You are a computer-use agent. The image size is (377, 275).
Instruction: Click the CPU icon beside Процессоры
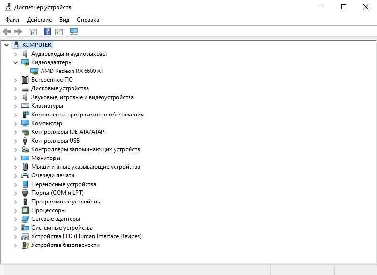coord(25,210)
